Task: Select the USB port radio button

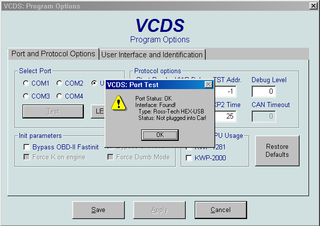Action: point(94,83)
